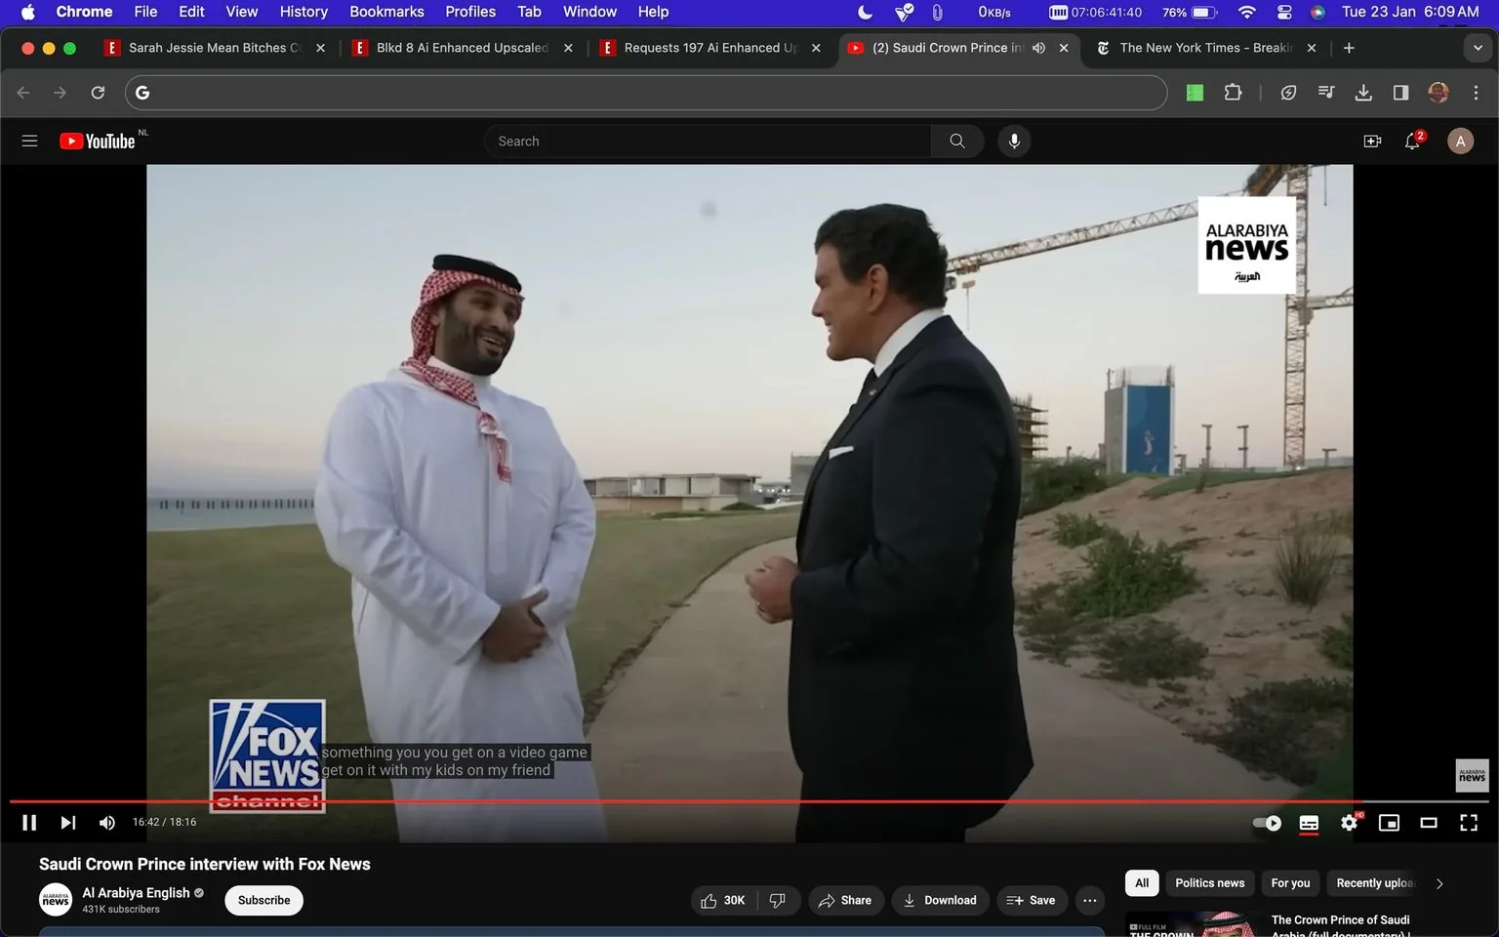Open the Chrome tab list dropdown

pos(1476,47)
